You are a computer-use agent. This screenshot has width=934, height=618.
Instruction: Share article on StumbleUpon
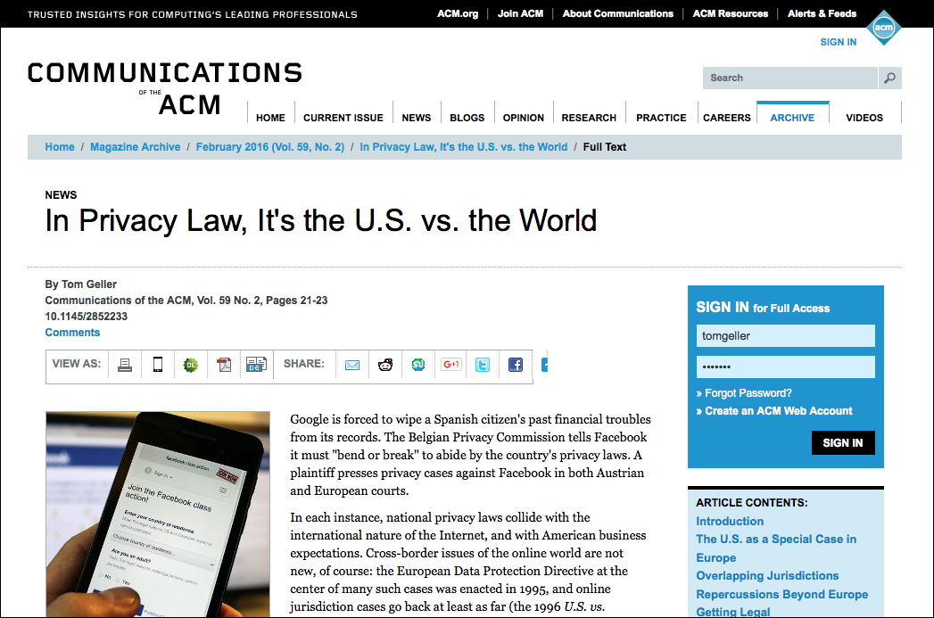pyautogui.click(x=417, y=365)
